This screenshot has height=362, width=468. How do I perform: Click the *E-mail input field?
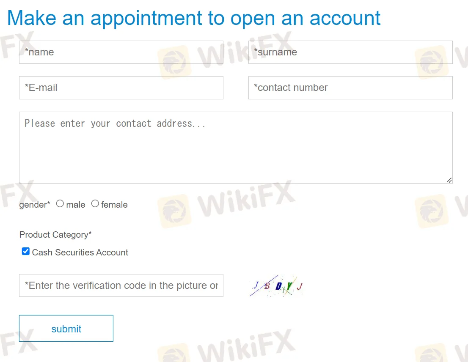pyautogui.click(x=121, y=88)
